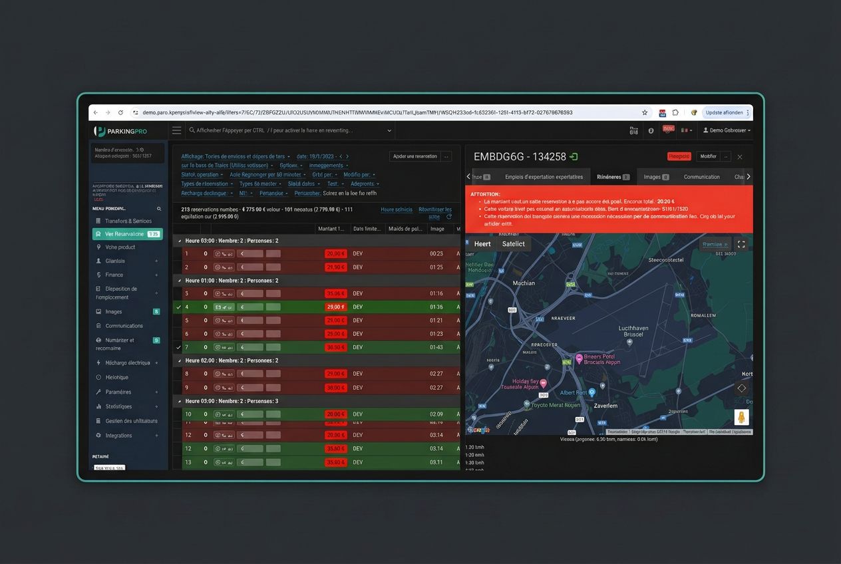Click the Street View pegman on map
The width and height of the screenshot is (841, 564).
click(741, 417)
